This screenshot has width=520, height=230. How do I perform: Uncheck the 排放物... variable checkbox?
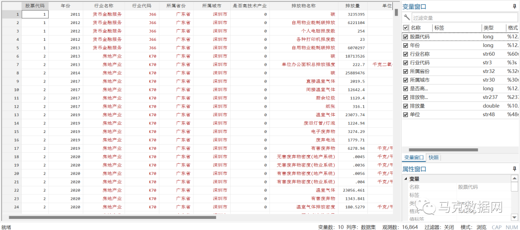point(405,97)
